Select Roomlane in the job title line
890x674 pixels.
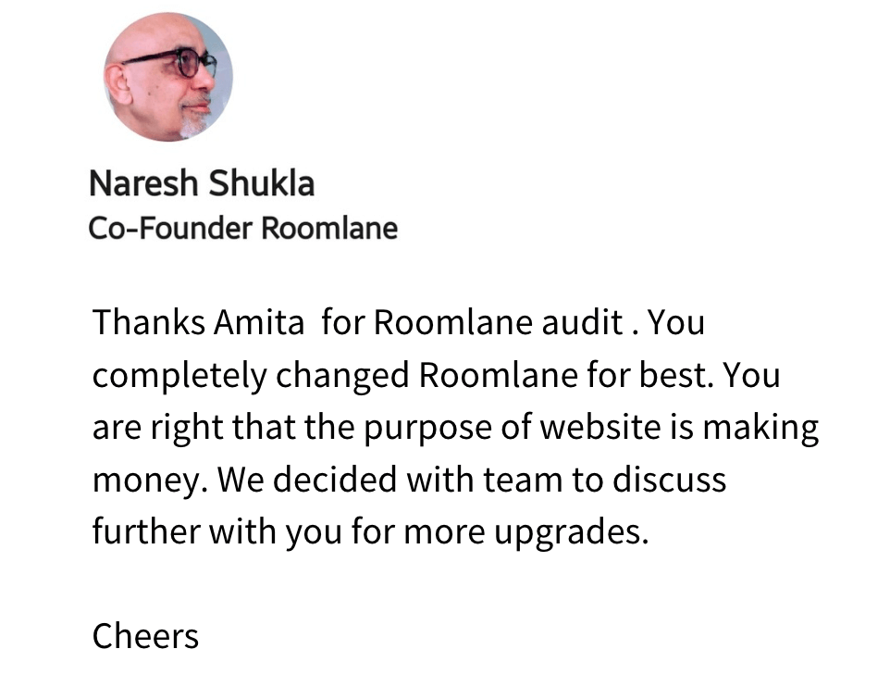point(329,228)
